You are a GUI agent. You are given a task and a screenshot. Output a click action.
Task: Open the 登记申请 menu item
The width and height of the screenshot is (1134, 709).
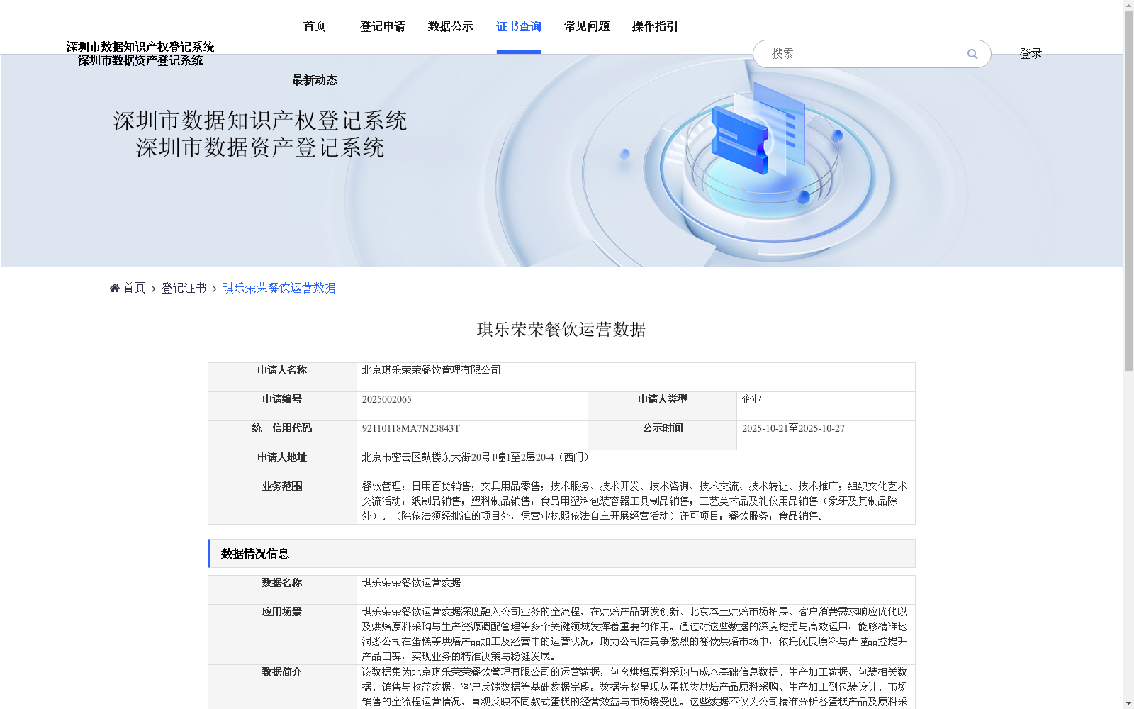[383, 26]
